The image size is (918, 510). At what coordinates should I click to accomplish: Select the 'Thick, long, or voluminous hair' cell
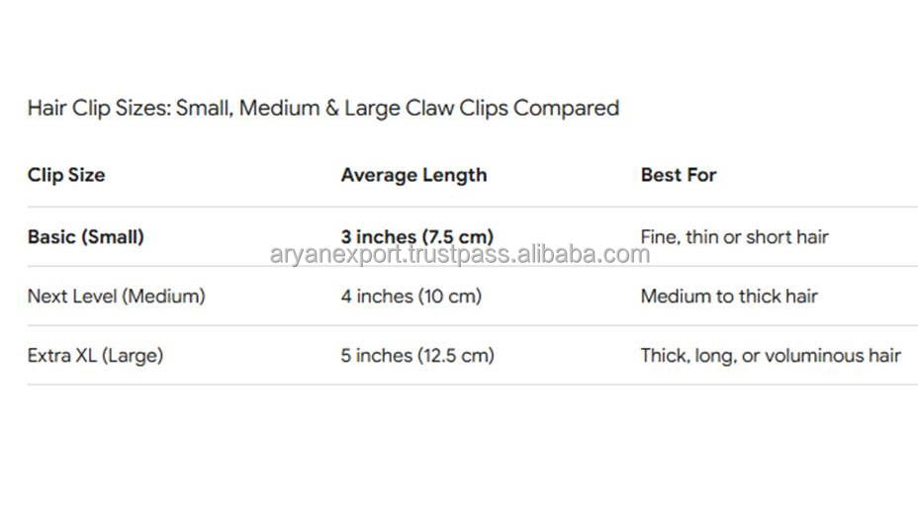[771, 355]
